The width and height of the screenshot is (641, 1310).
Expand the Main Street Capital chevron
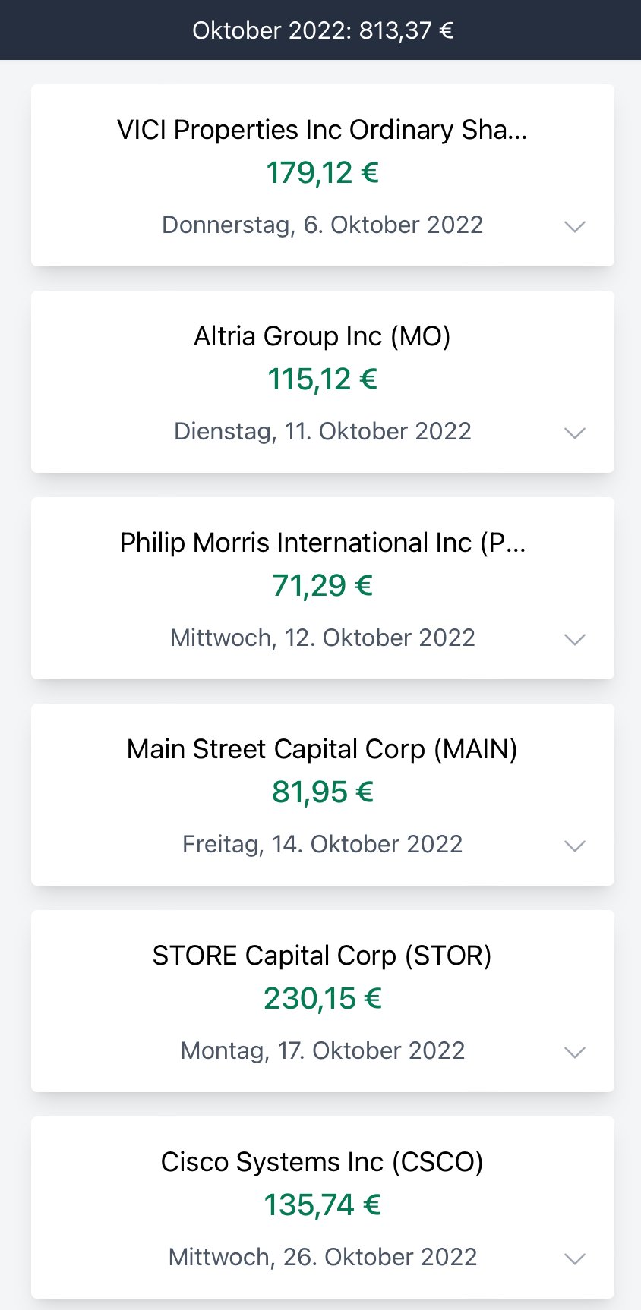[x=575, y=846]
